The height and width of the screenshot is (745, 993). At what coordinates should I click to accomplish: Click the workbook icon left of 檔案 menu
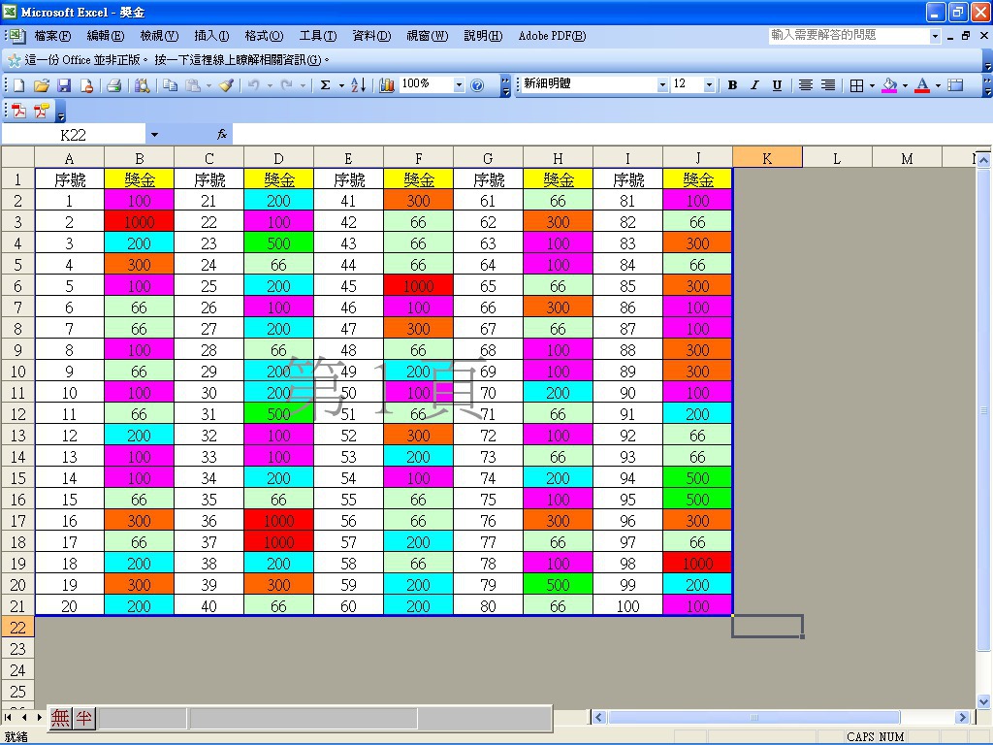(x=17, y=36)
